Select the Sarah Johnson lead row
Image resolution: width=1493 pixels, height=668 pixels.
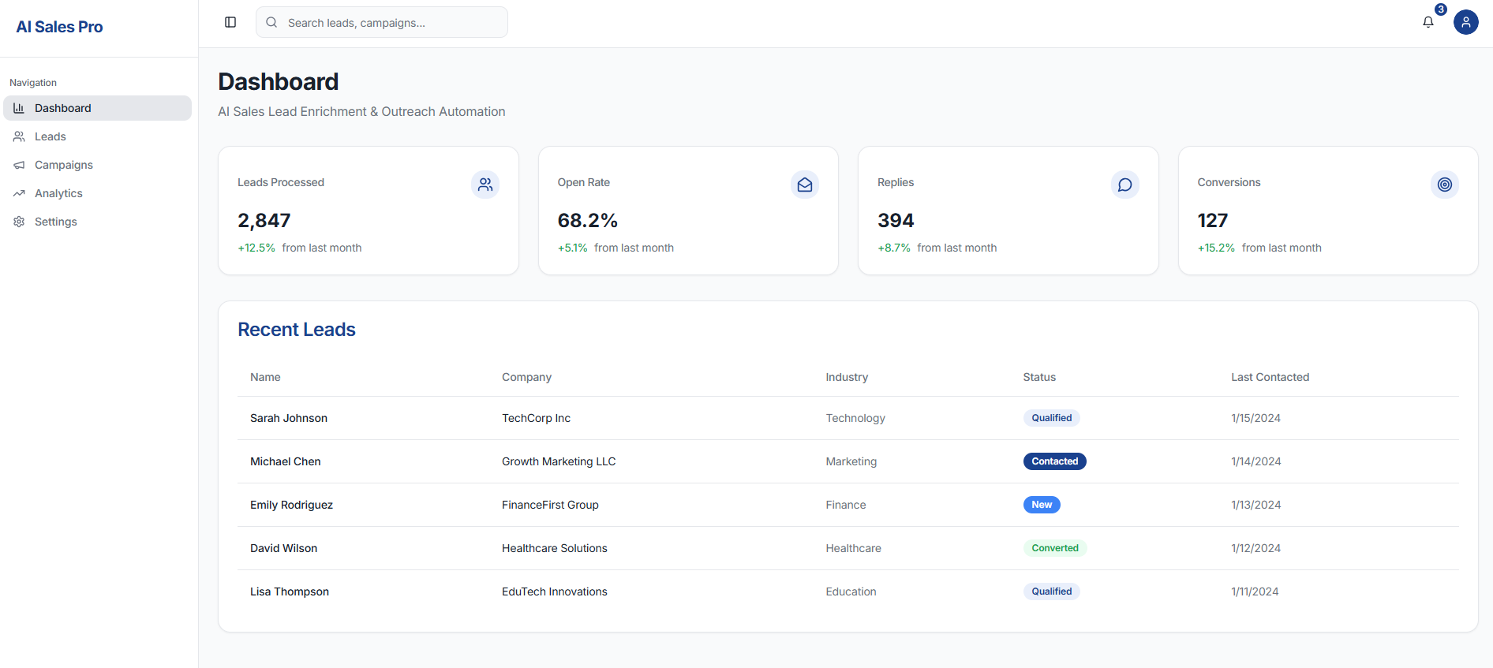tap(289, 418)
